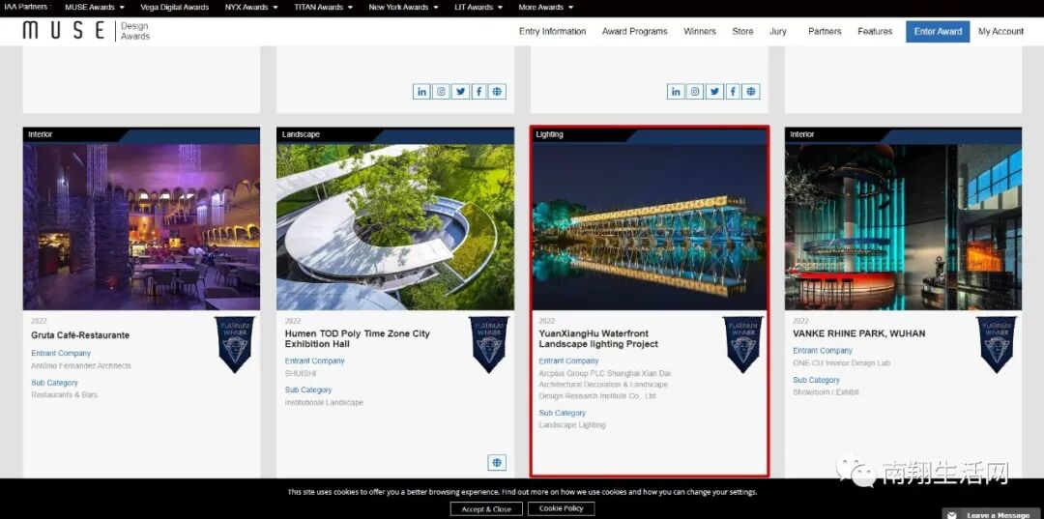The height and width of the screenshot is (519, 1044).
Task: Expand the More Awards dropdown
Action: point(546,8)
